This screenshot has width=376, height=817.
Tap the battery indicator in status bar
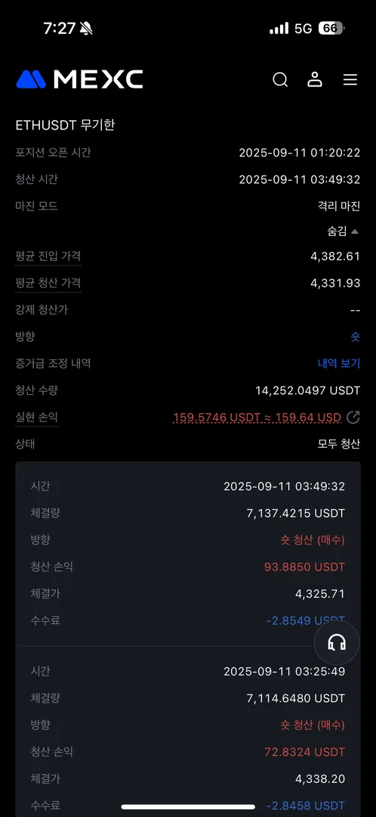[x=331, y=28]
